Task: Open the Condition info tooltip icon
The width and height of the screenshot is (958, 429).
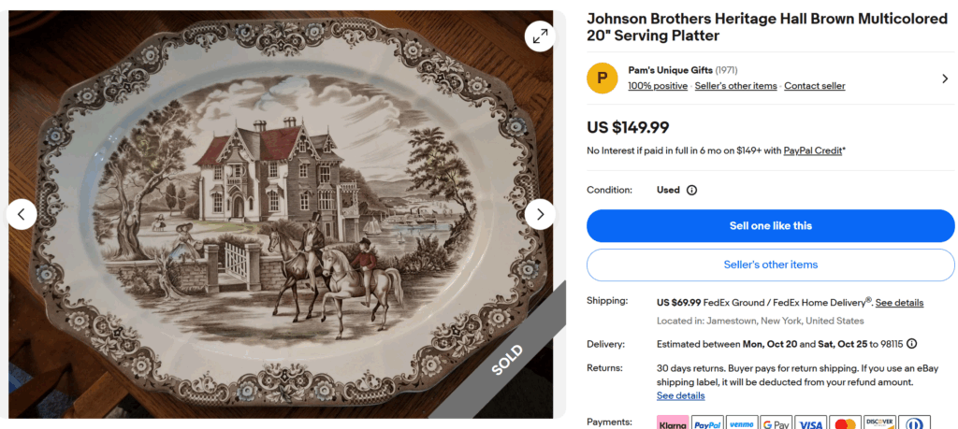Action: tap(692, 190)
